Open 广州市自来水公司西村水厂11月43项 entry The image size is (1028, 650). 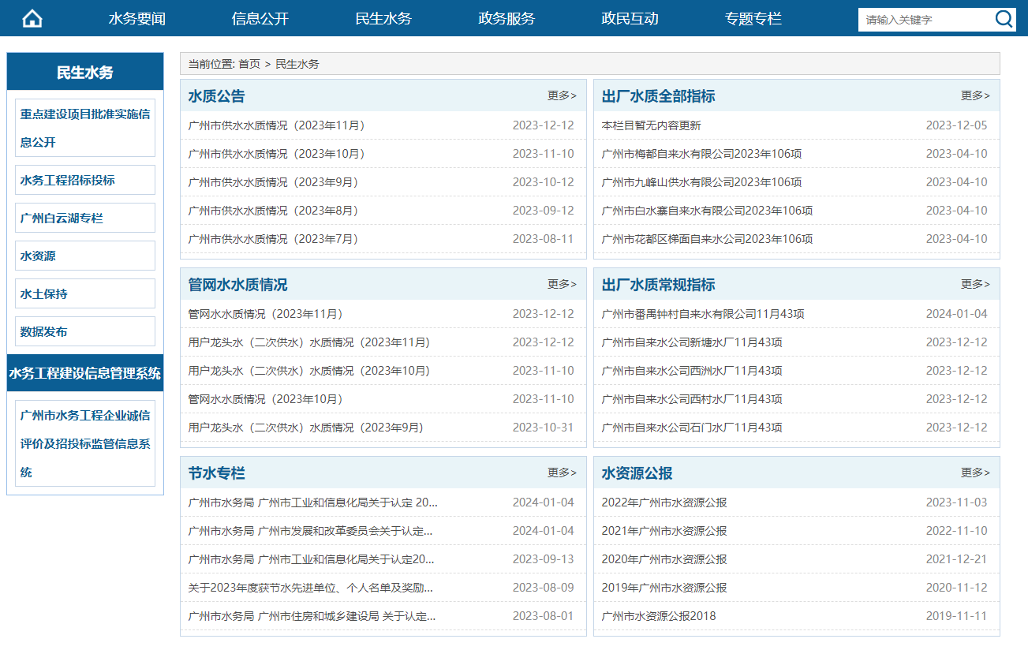pyautogui.click(x=691, y=399)
